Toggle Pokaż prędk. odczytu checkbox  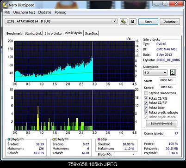coord(146,112)
